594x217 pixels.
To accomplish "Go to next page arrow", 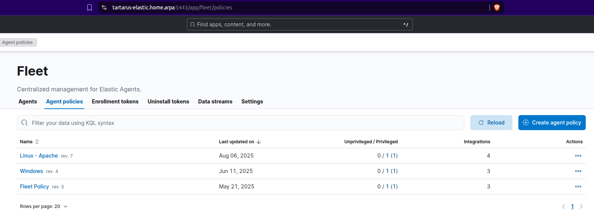I will pos(581,206).
